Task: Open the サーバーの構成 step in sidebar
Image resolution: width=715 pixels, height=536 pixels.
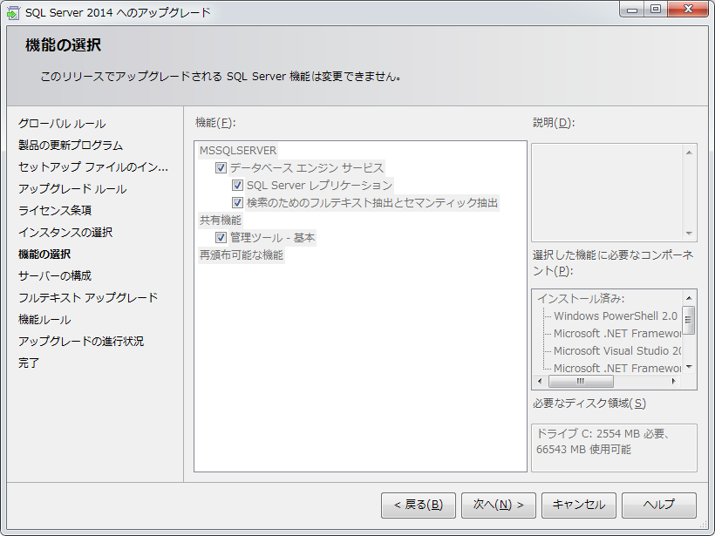Action: pos(55,276)
